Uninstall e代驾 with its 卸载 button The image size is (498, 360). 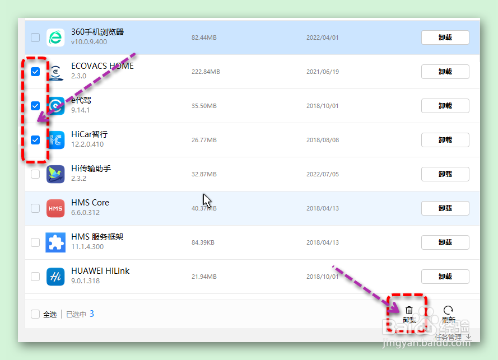445,106
